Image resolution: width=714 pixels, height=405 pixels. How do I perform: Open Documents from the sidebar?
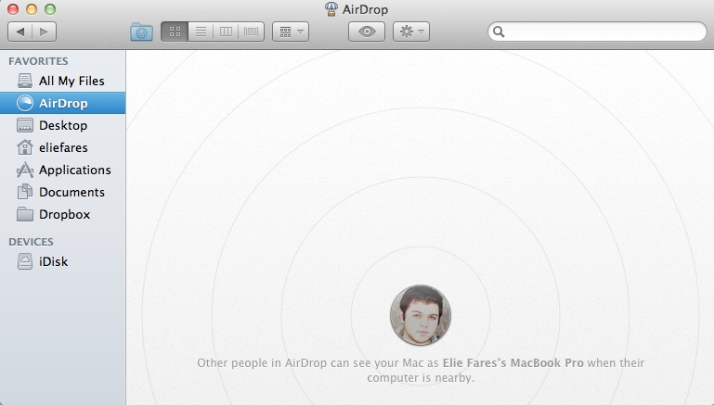click(x=71, y=192)
